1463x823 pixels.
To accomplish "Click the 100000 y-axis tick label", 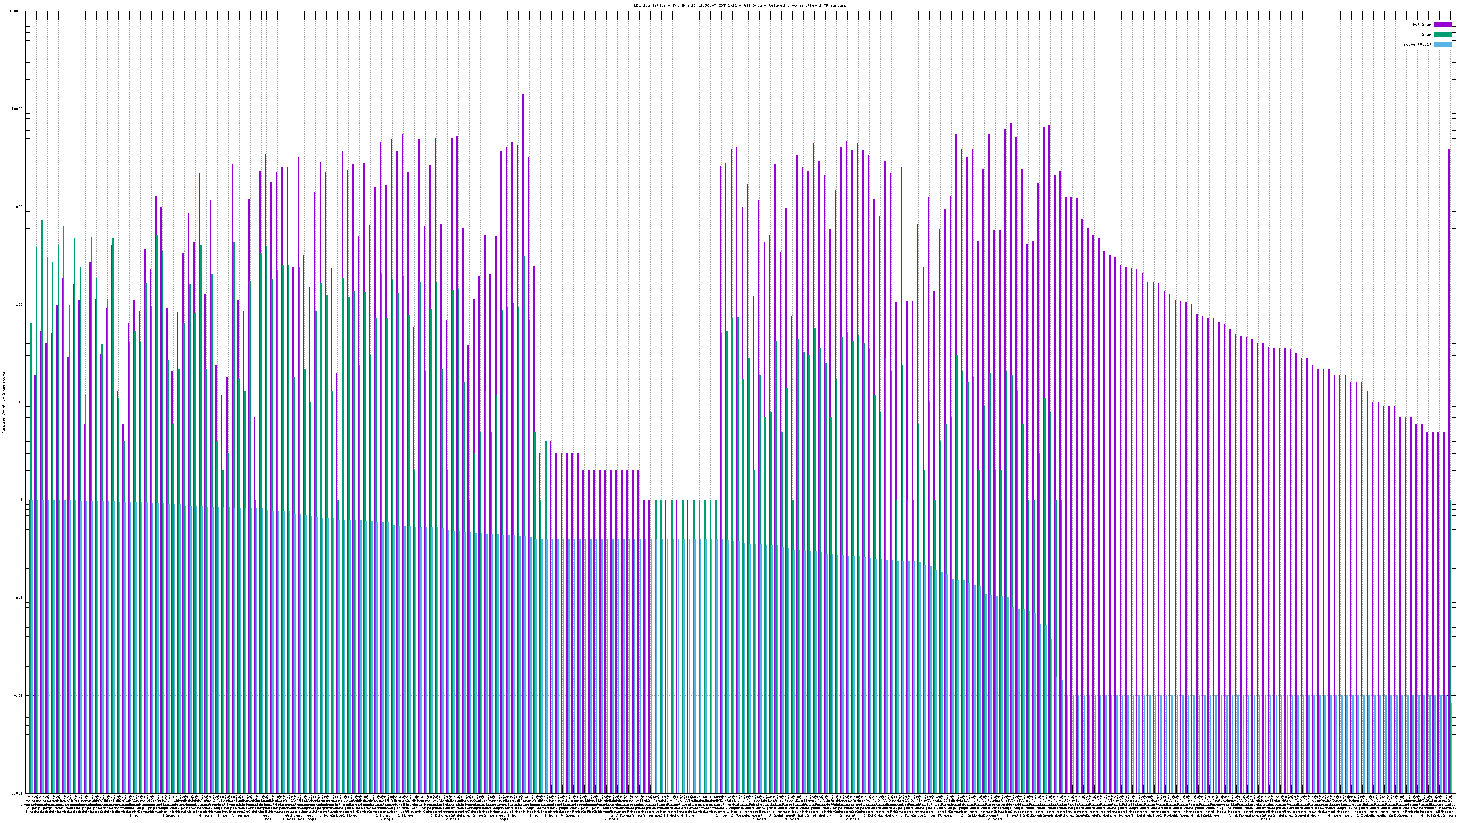I will 16,11.
